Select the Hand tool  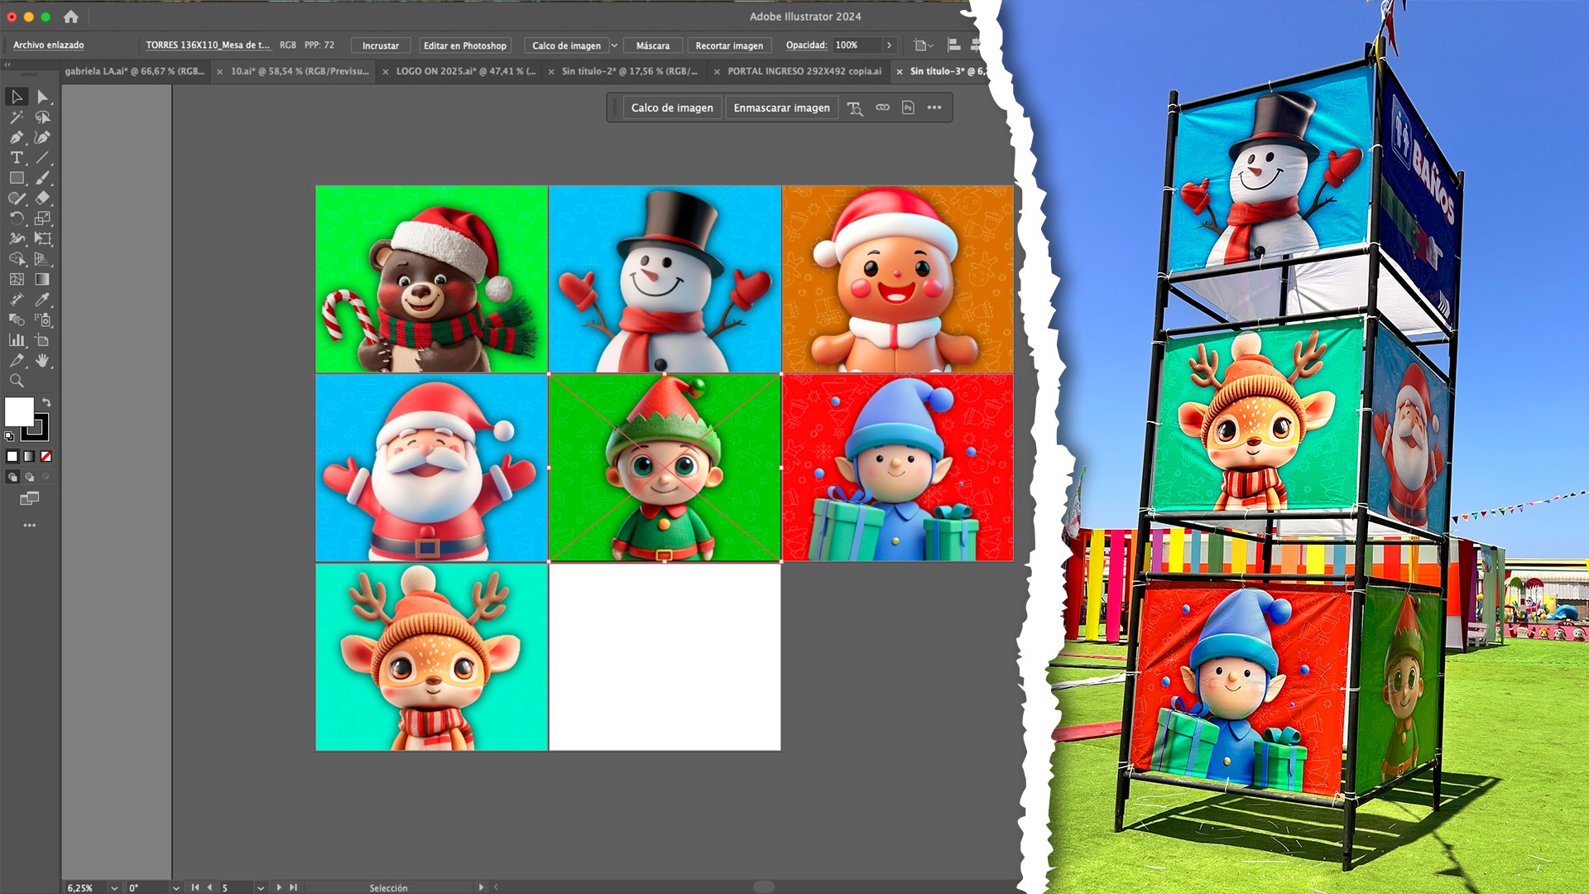click(43, 361)
